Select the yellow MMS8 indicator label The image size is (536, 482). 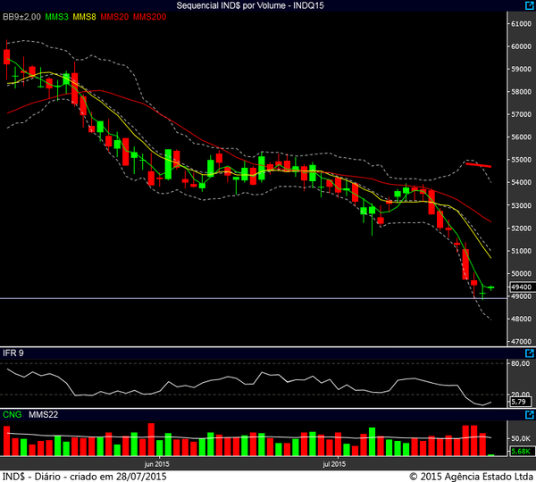(85, 17)
